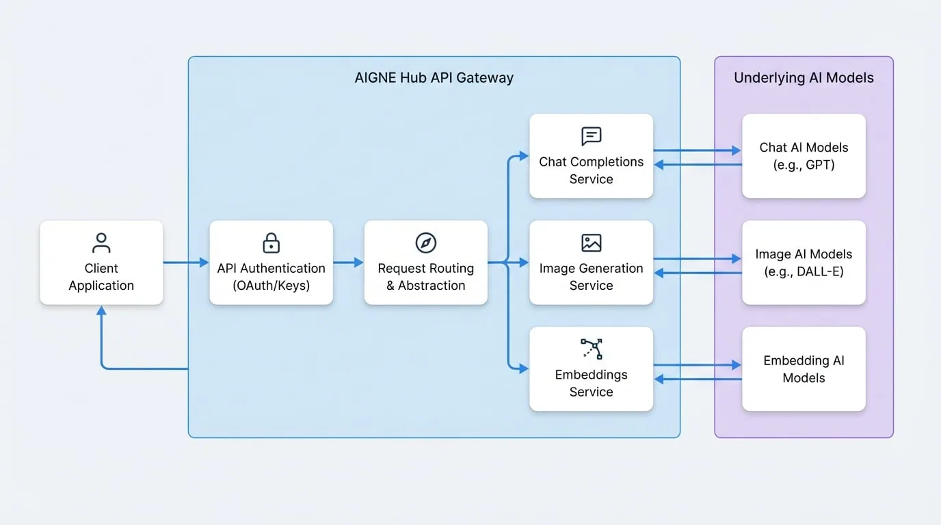Select the "Embeddings Service" label

[x=592, y=383]
